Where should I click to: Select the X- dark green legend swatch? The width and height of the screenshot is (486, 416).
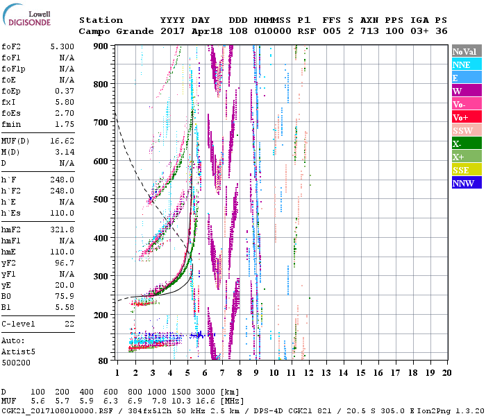point(467,144)
